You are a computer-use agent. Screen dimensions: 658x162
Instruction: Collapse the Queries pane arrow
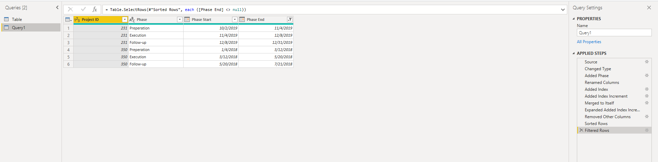click(x=57, y=7)
